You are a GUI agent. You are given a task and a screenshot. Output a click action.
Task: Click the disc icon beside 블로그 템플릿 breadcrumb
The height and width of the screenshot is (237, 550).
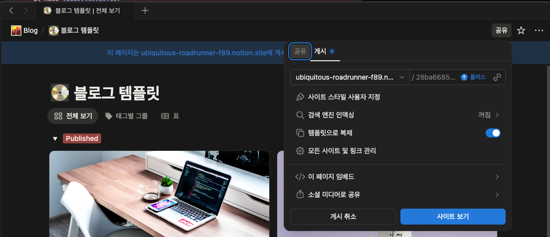coord(54,30)
